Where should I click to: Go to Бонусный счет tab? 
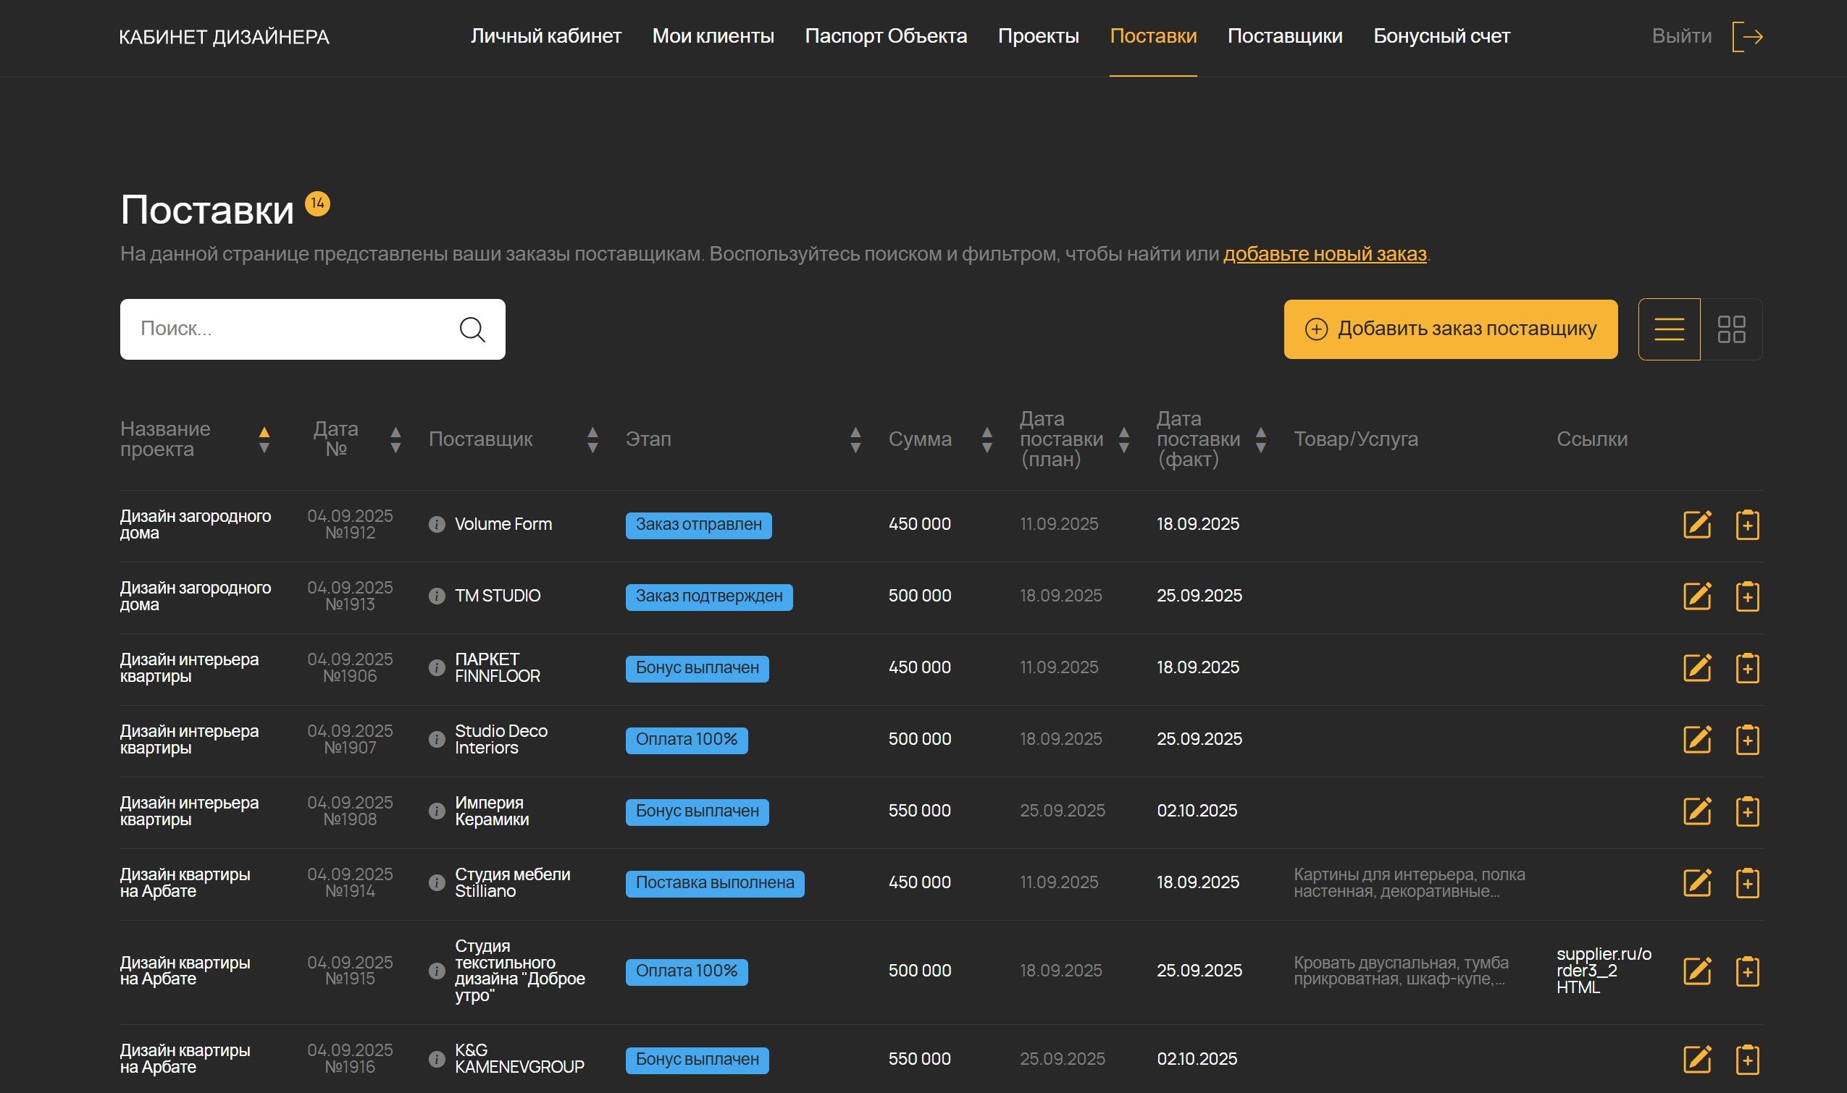point(1441,36)
